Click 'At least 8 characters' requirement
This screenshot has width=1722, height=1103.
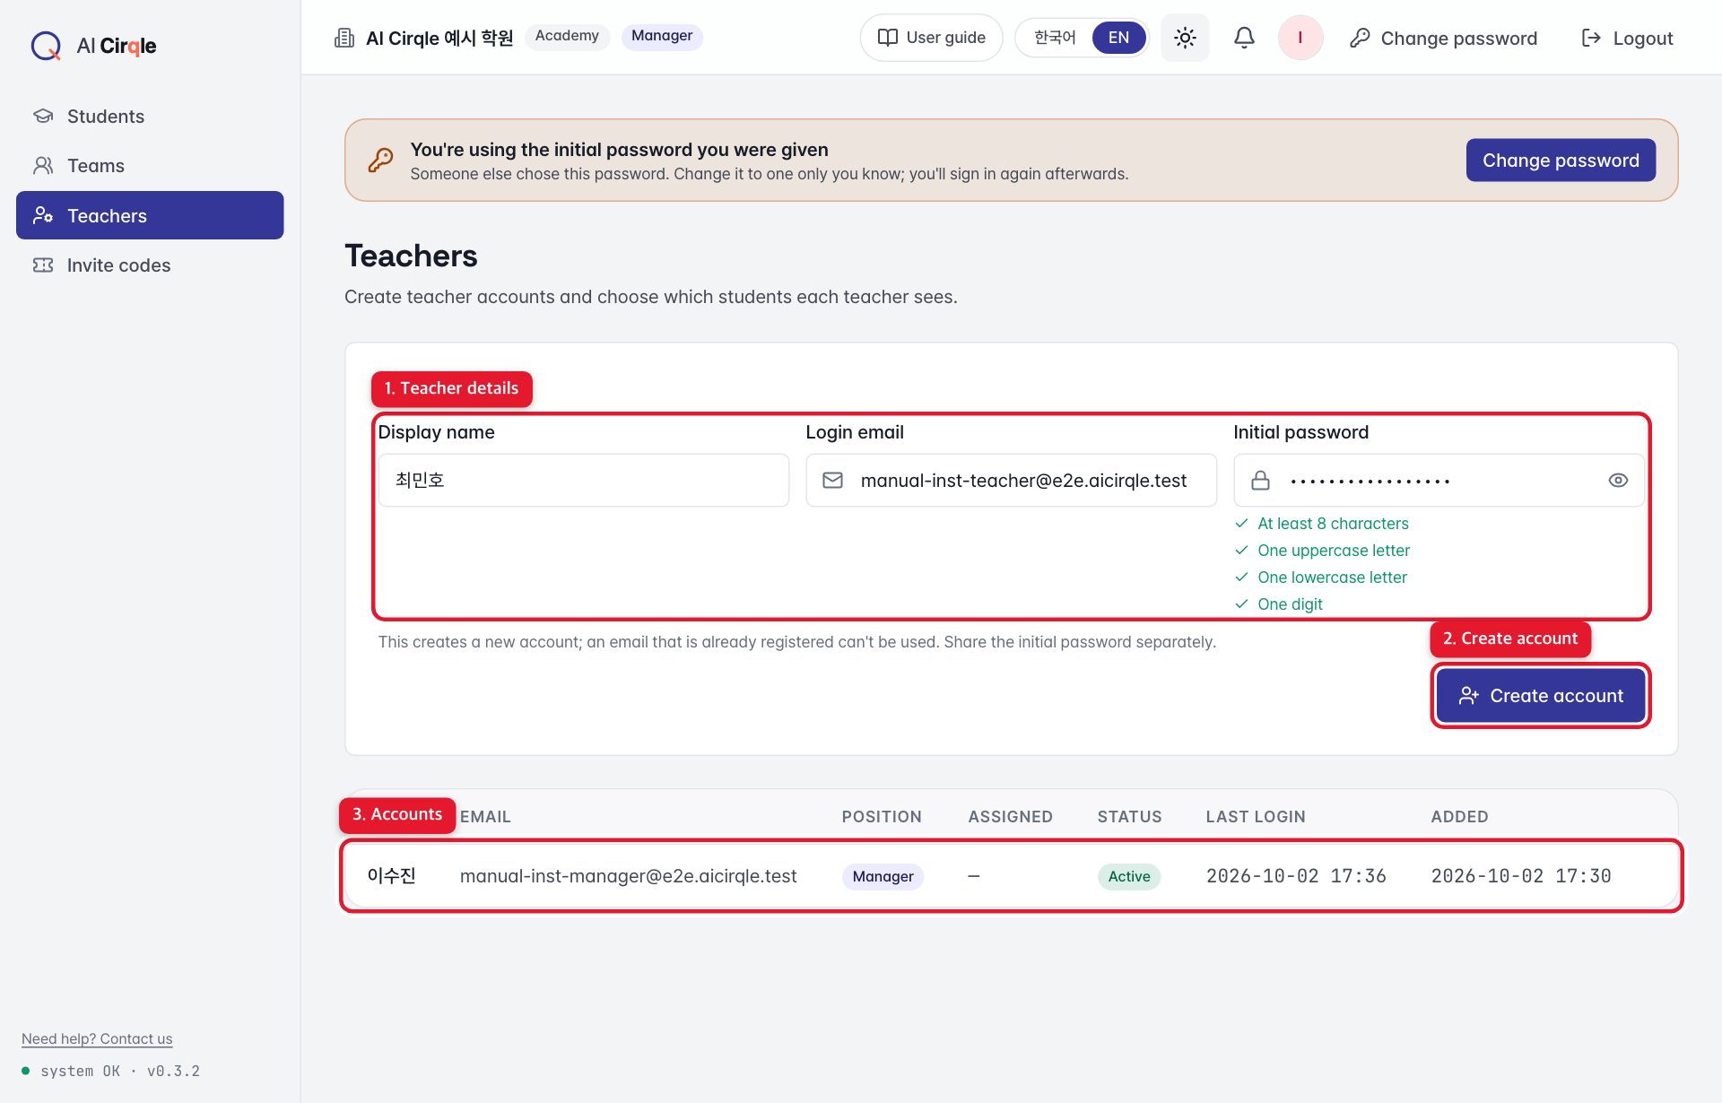(1333, 524)
